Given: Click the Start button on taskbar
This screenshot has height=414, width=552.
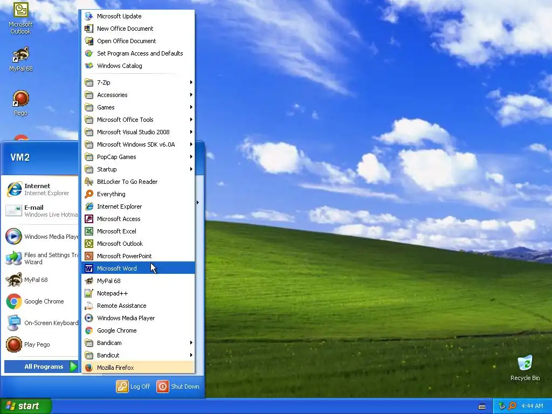Looking at the screenshot, I should [26, 406].
